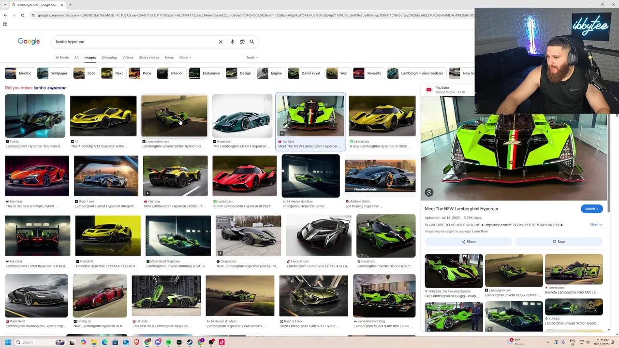Open Steam from the taskbar
The width and height of the screenshot is (619, 348).
click(190, 342)
